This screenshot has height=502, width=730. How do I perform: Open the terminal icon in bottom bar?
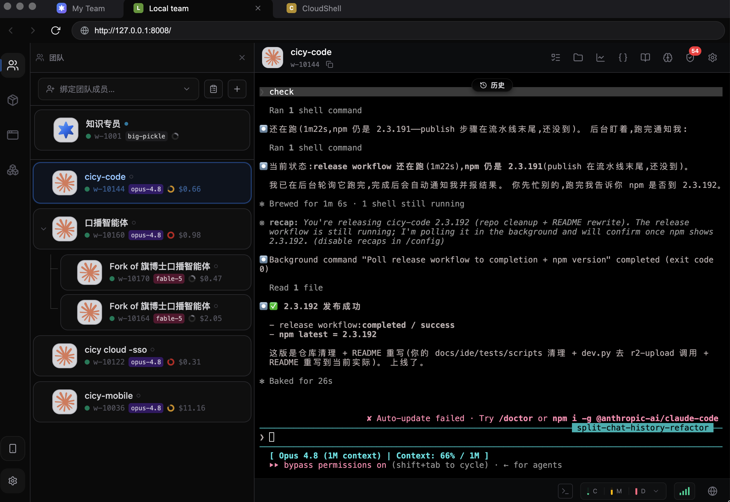(x=565, y=491)
